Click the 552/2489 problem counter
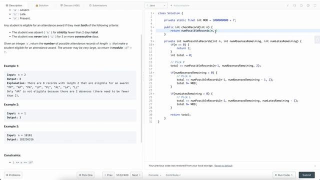This screenshot has height=180, width=320. 122,175
